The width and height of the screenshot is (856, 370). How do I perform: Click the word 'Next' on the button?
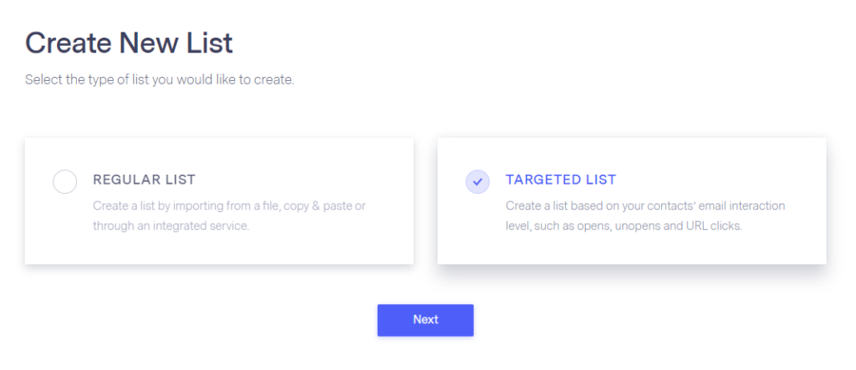425,320
